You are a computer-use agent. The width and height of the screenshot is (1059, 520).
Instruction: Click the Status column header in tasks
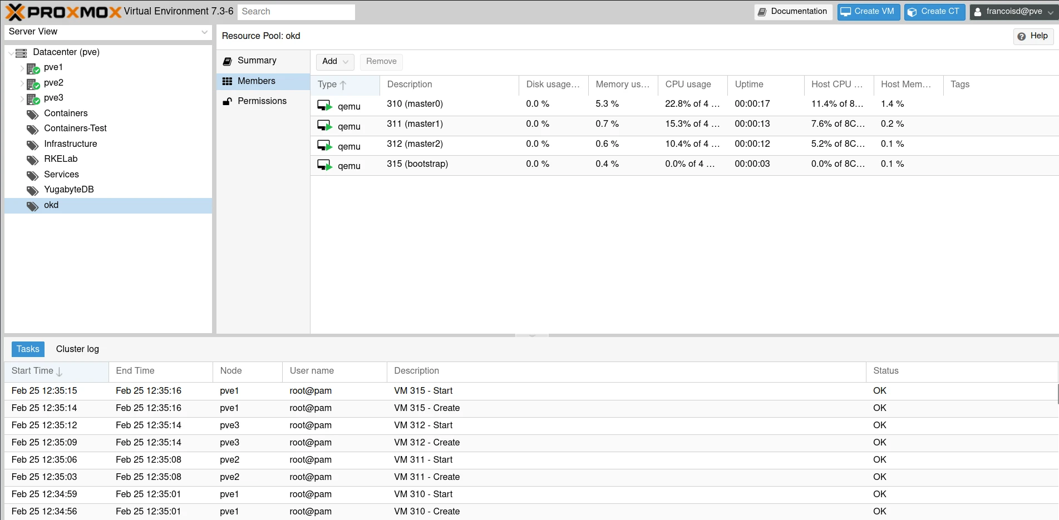962,371
